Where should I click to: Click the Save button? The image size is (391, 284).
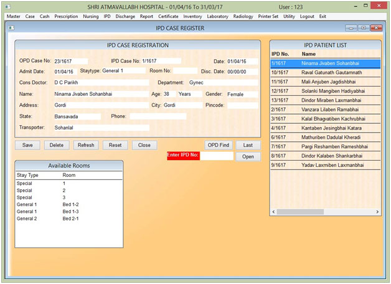pos(27,145)
